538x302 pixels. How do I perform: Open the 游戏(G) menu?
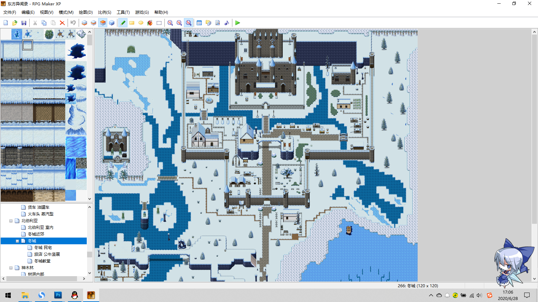pyautogui.click(x=142, y=12)
